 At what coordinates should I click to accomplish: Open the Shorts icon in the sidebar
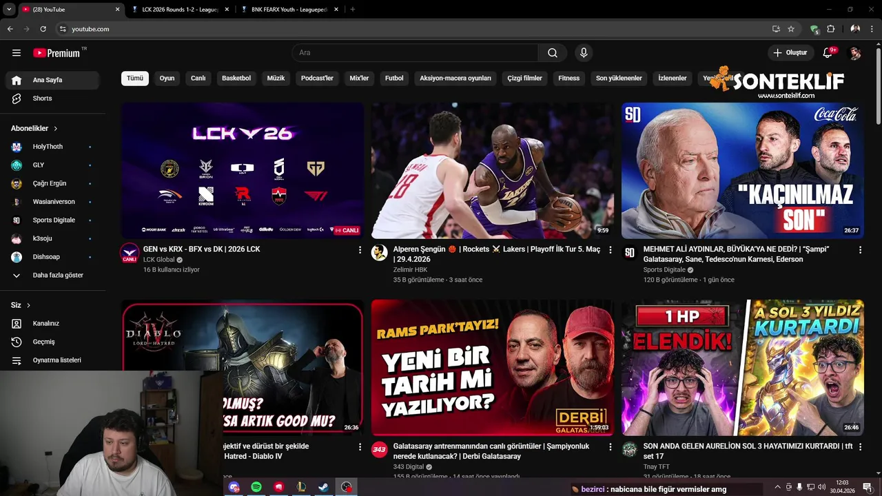tap(17, 99)
